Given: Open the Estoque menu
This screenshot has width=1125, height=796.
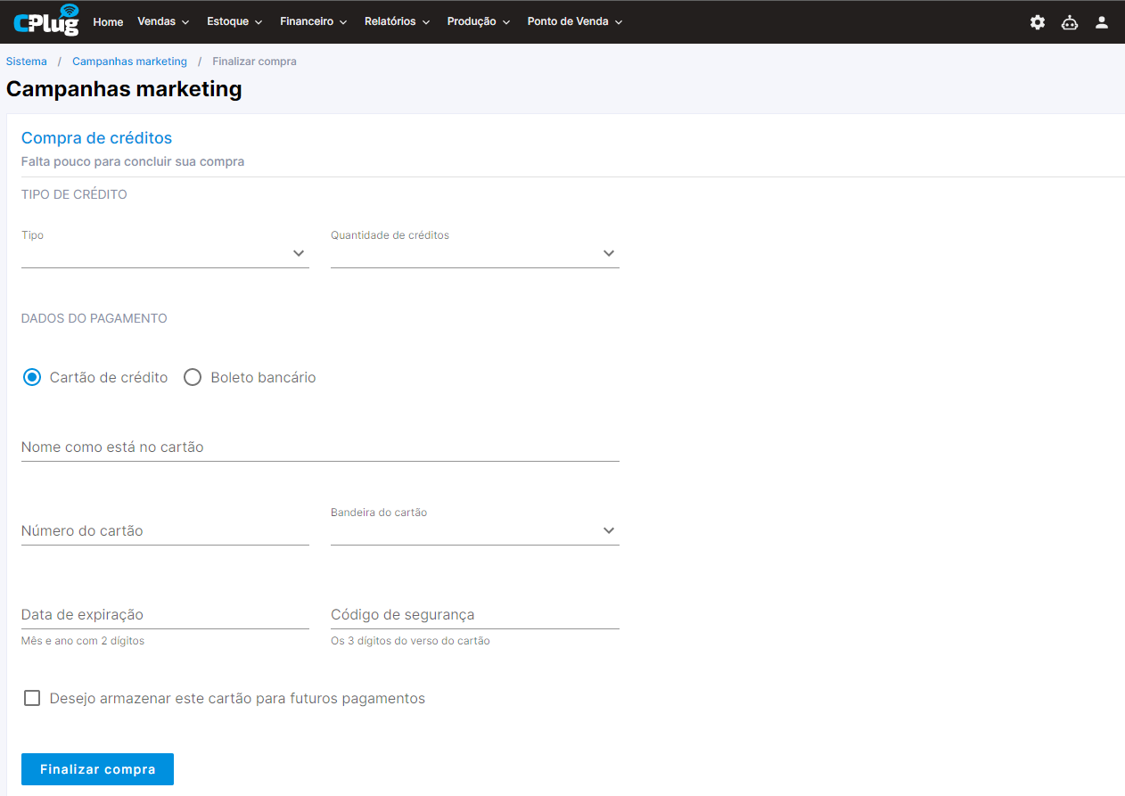Looking at the screenshot, I should pos(234,21).
